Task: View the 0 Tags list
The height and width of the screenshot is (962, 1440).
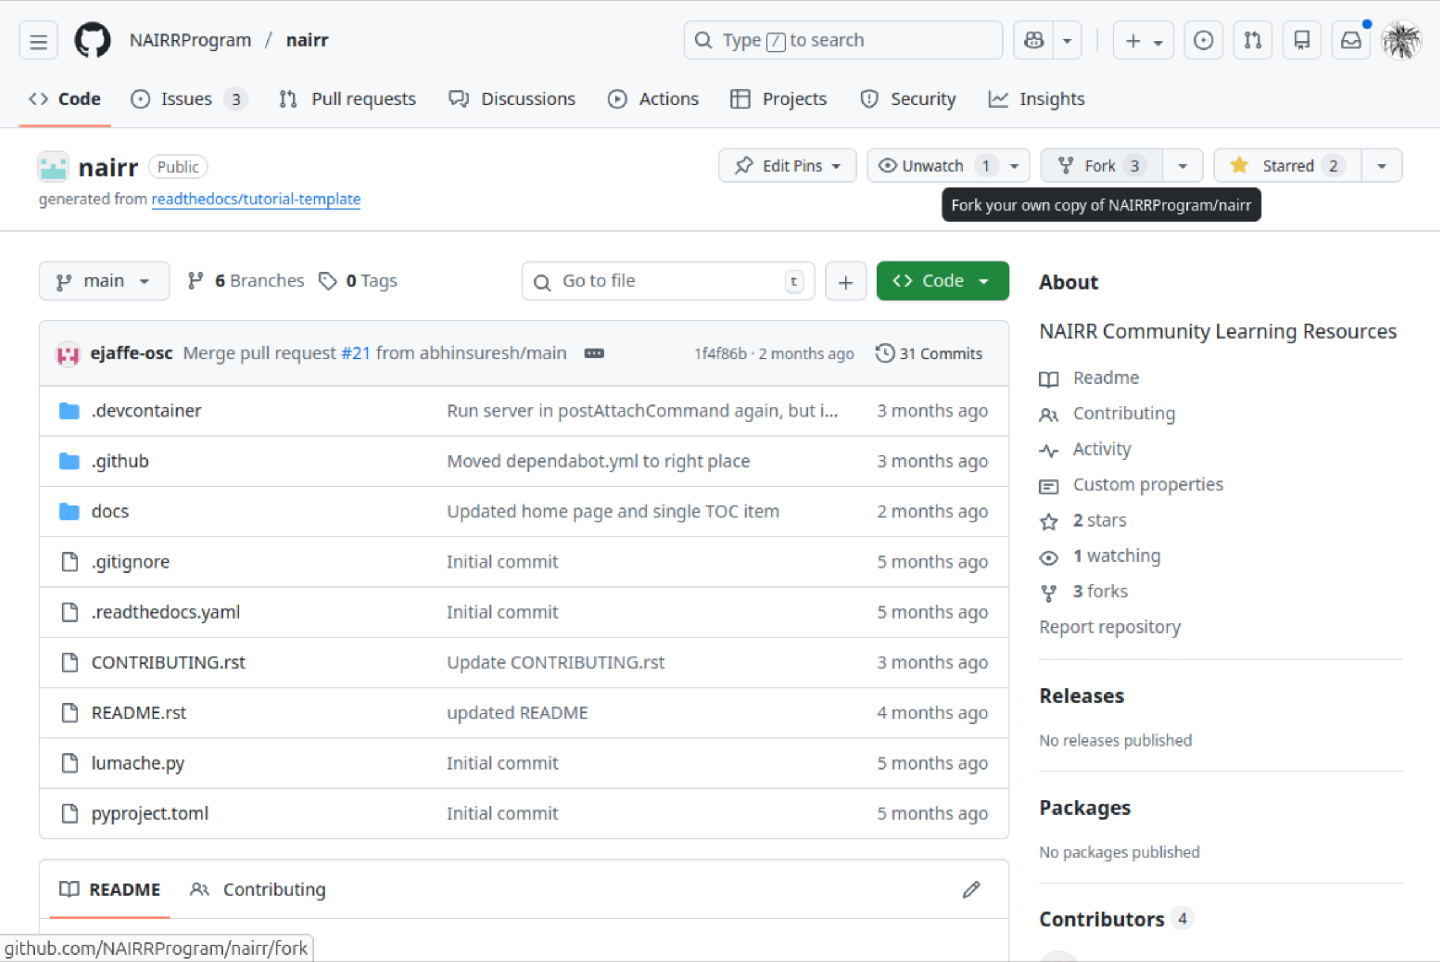Action: point(358,281)
